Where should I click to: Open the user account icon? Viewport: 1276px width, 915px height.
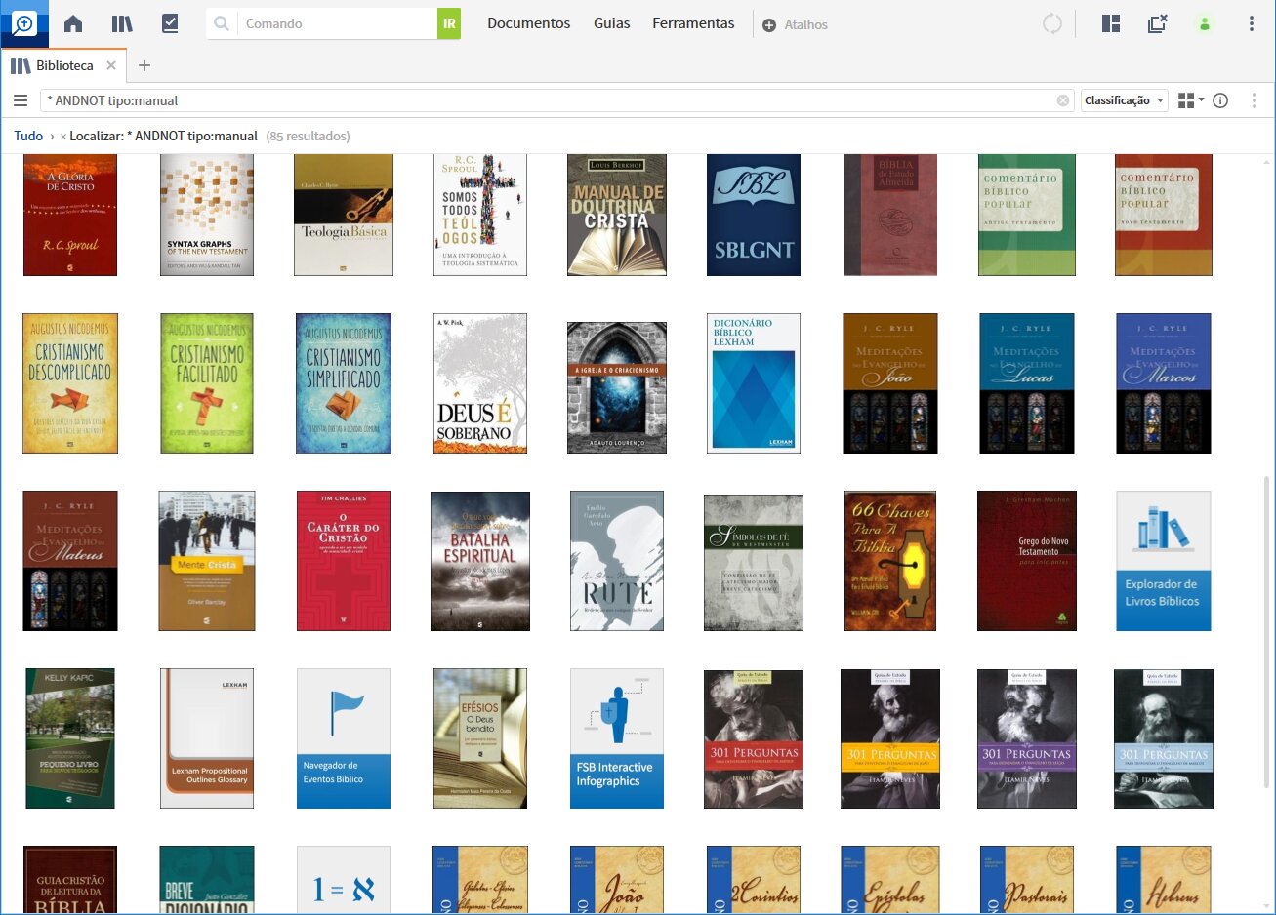(x=1205, y=23)
